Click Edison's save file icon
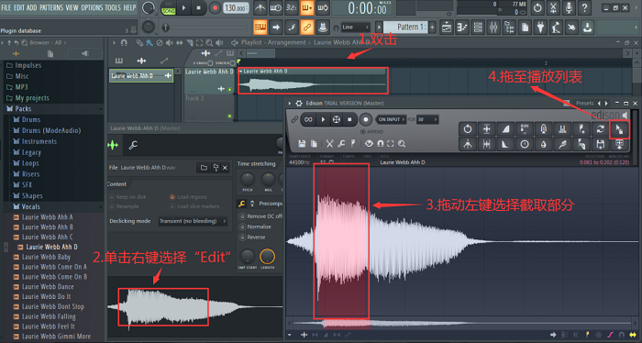This screenshot has width=642, height=343. [x=302, y=143]
